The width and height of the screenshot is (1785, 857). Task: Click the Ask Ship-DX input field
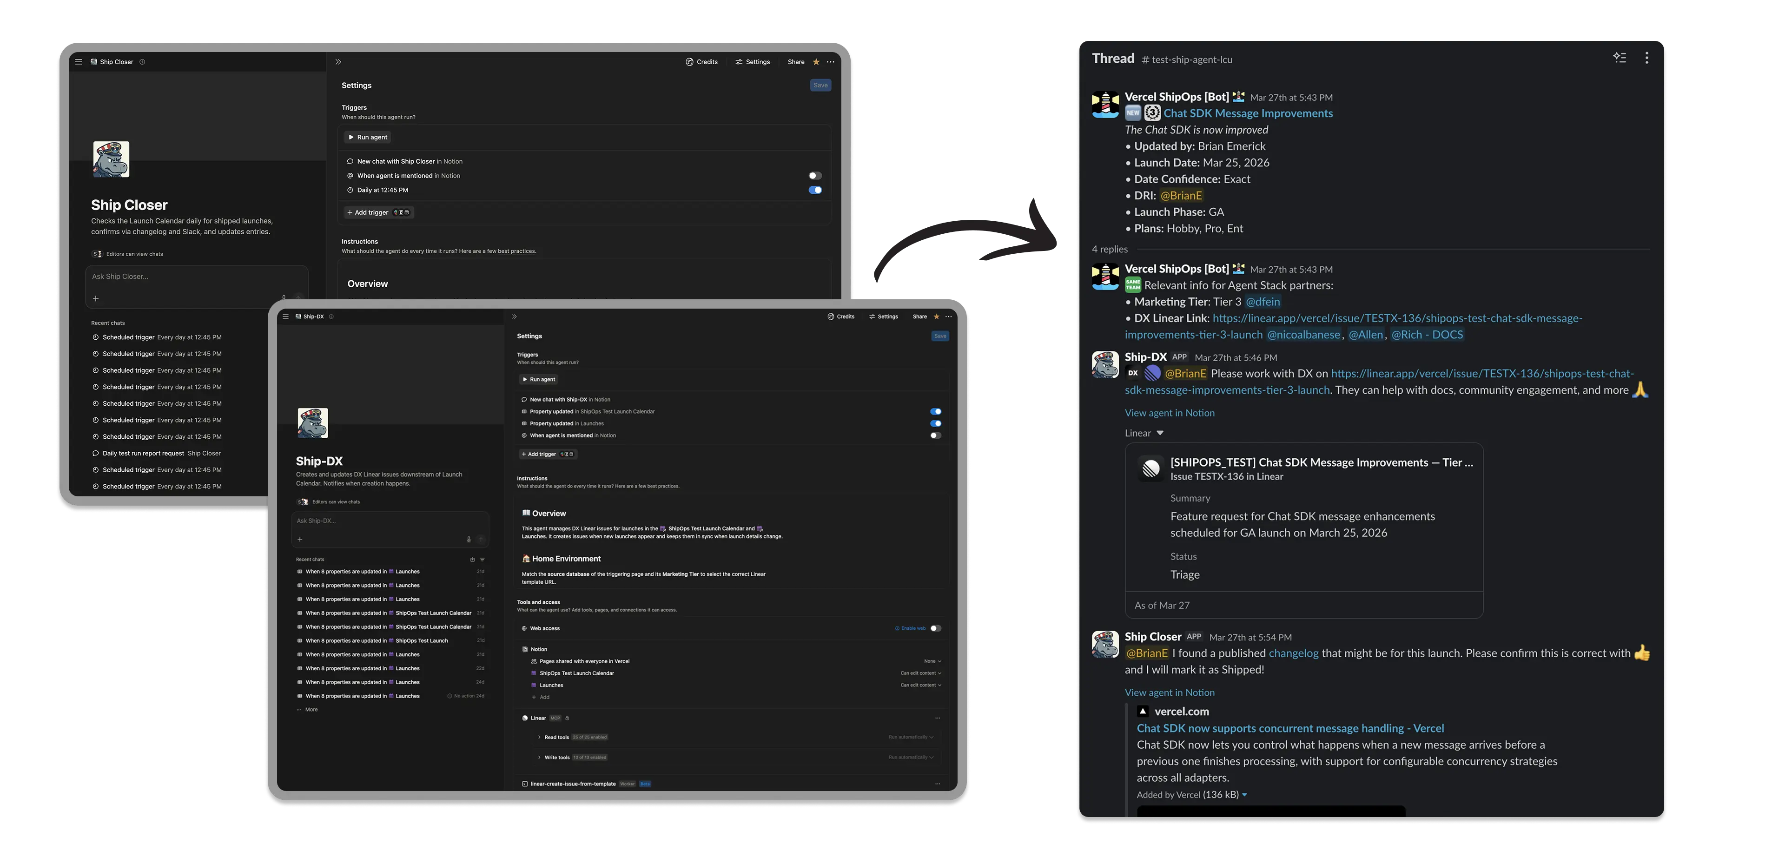tap(390, 521)
